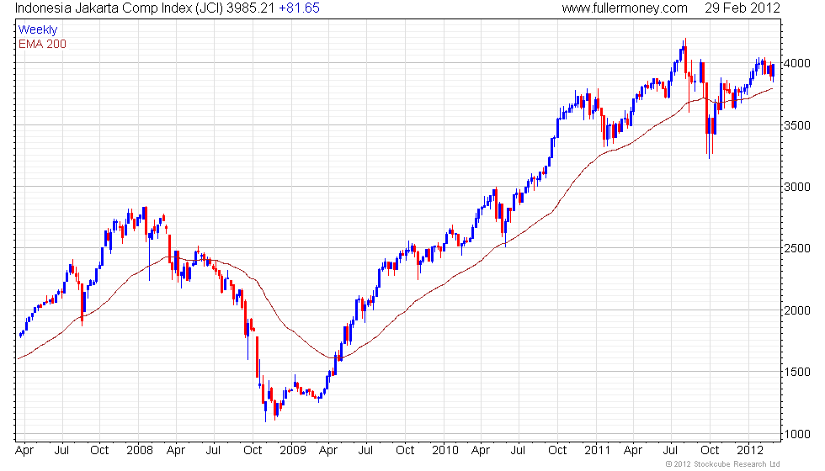Click the 'Indonesia Jakarta Comp Index (JCI)' title

pos(119,8)
